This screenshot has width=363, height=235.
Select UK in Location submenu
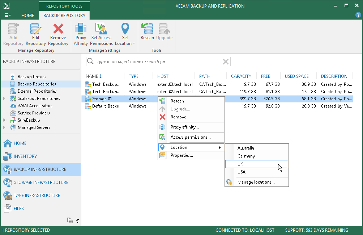point(240,164)
